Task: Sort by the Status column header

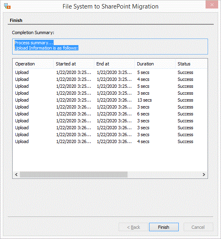Action: (191, 64)
